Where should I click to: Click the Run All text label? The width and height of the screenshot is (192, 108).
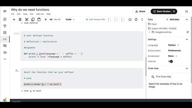coord(57,19)
